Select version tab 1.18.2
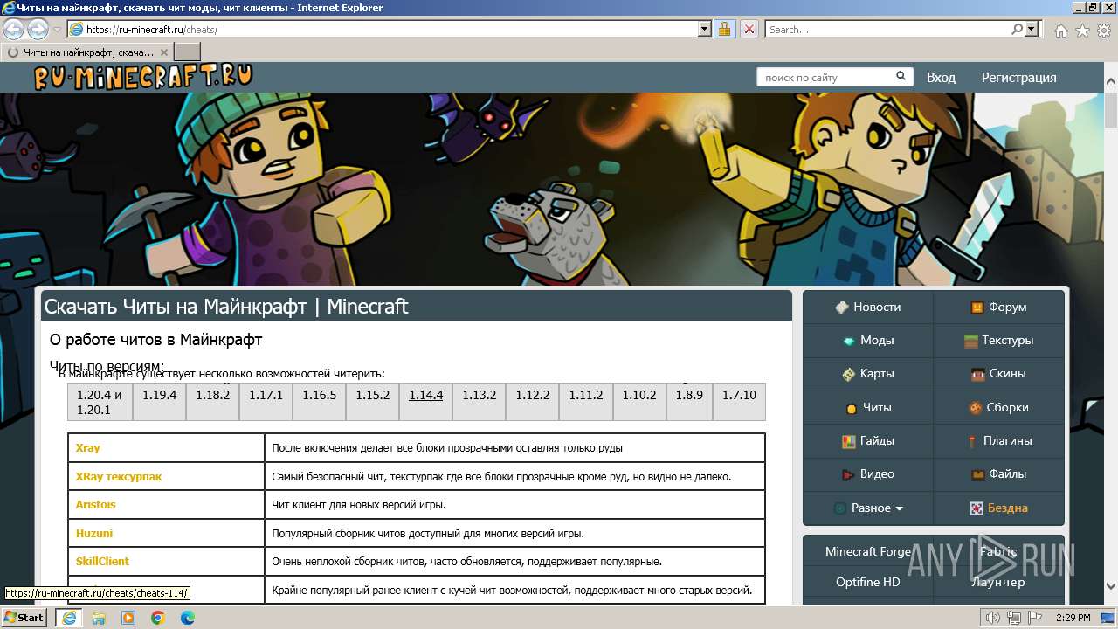This screenshot has height=629, width=1118. [x=212, y=402]
